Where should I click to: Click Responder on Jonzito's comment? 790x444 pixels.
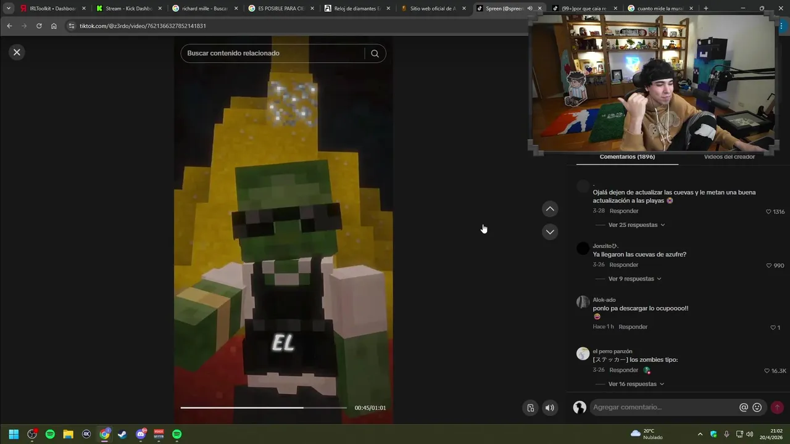point(623,265)
